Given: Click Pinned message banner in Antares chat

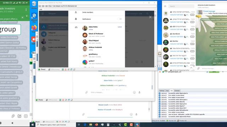Looking at the screenshot, I should 212,12.
